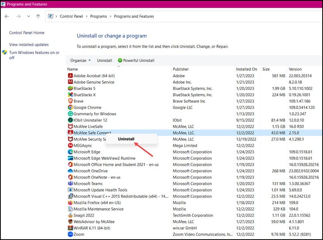323x240 pixels.
Task: Open View installed updates link
Action: click(29, 44)
